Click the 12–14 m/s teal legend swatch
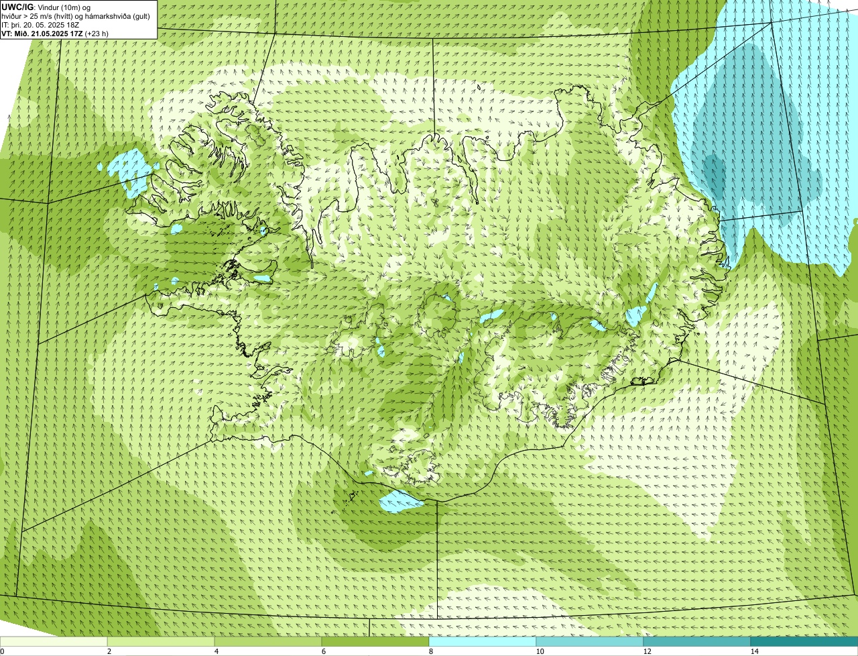This screenshot has width=858, height=656. point(697,641)
